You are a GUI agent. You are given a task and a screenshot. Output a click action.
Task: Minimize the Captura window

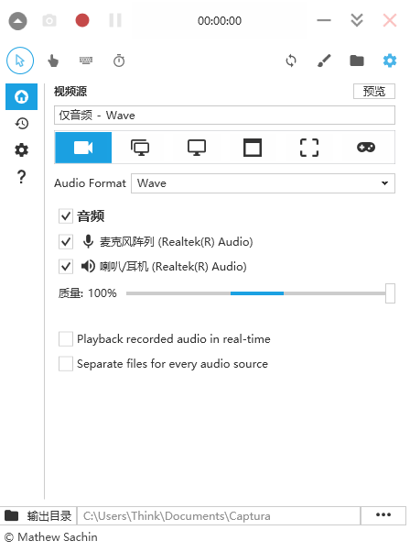324,20
